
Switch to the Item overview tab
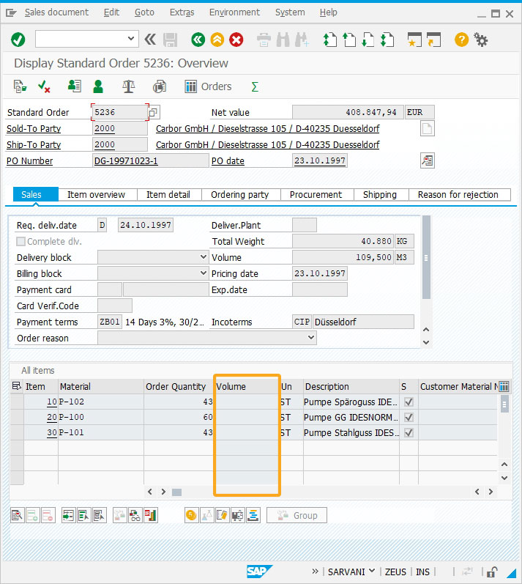(x=96, y=194)
